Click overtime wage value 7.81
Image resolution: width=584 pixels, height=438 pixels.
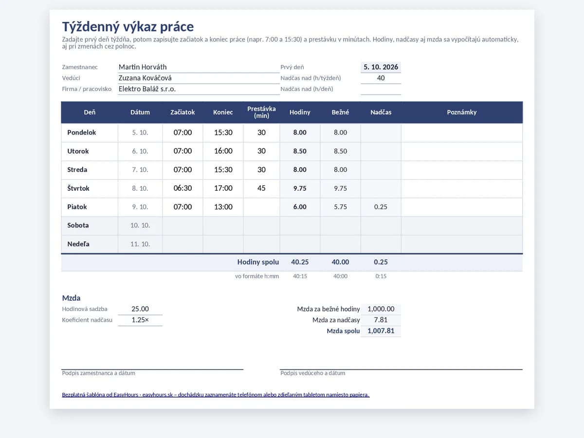[x=381, y=320]
